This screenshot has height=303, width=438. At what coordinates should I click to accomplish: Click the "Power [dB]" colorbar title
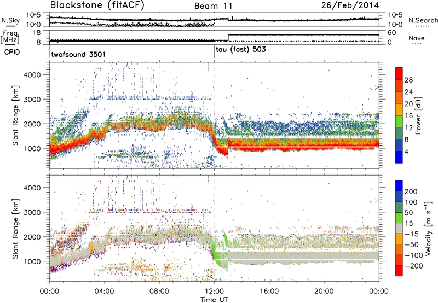coord(418,115)
